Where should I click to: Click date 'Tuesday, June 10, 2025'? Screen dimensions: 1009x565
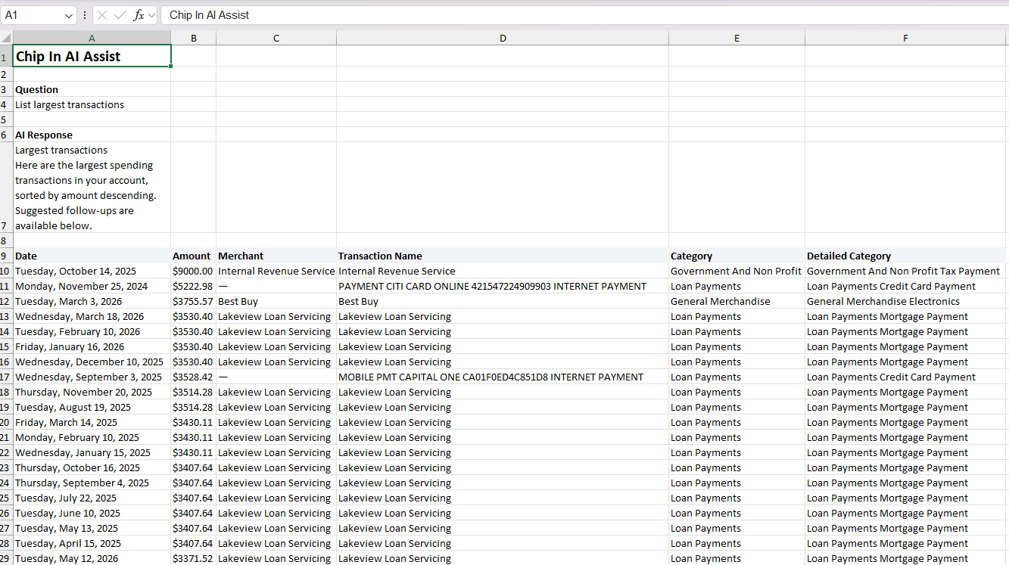[x=92, y=513]
